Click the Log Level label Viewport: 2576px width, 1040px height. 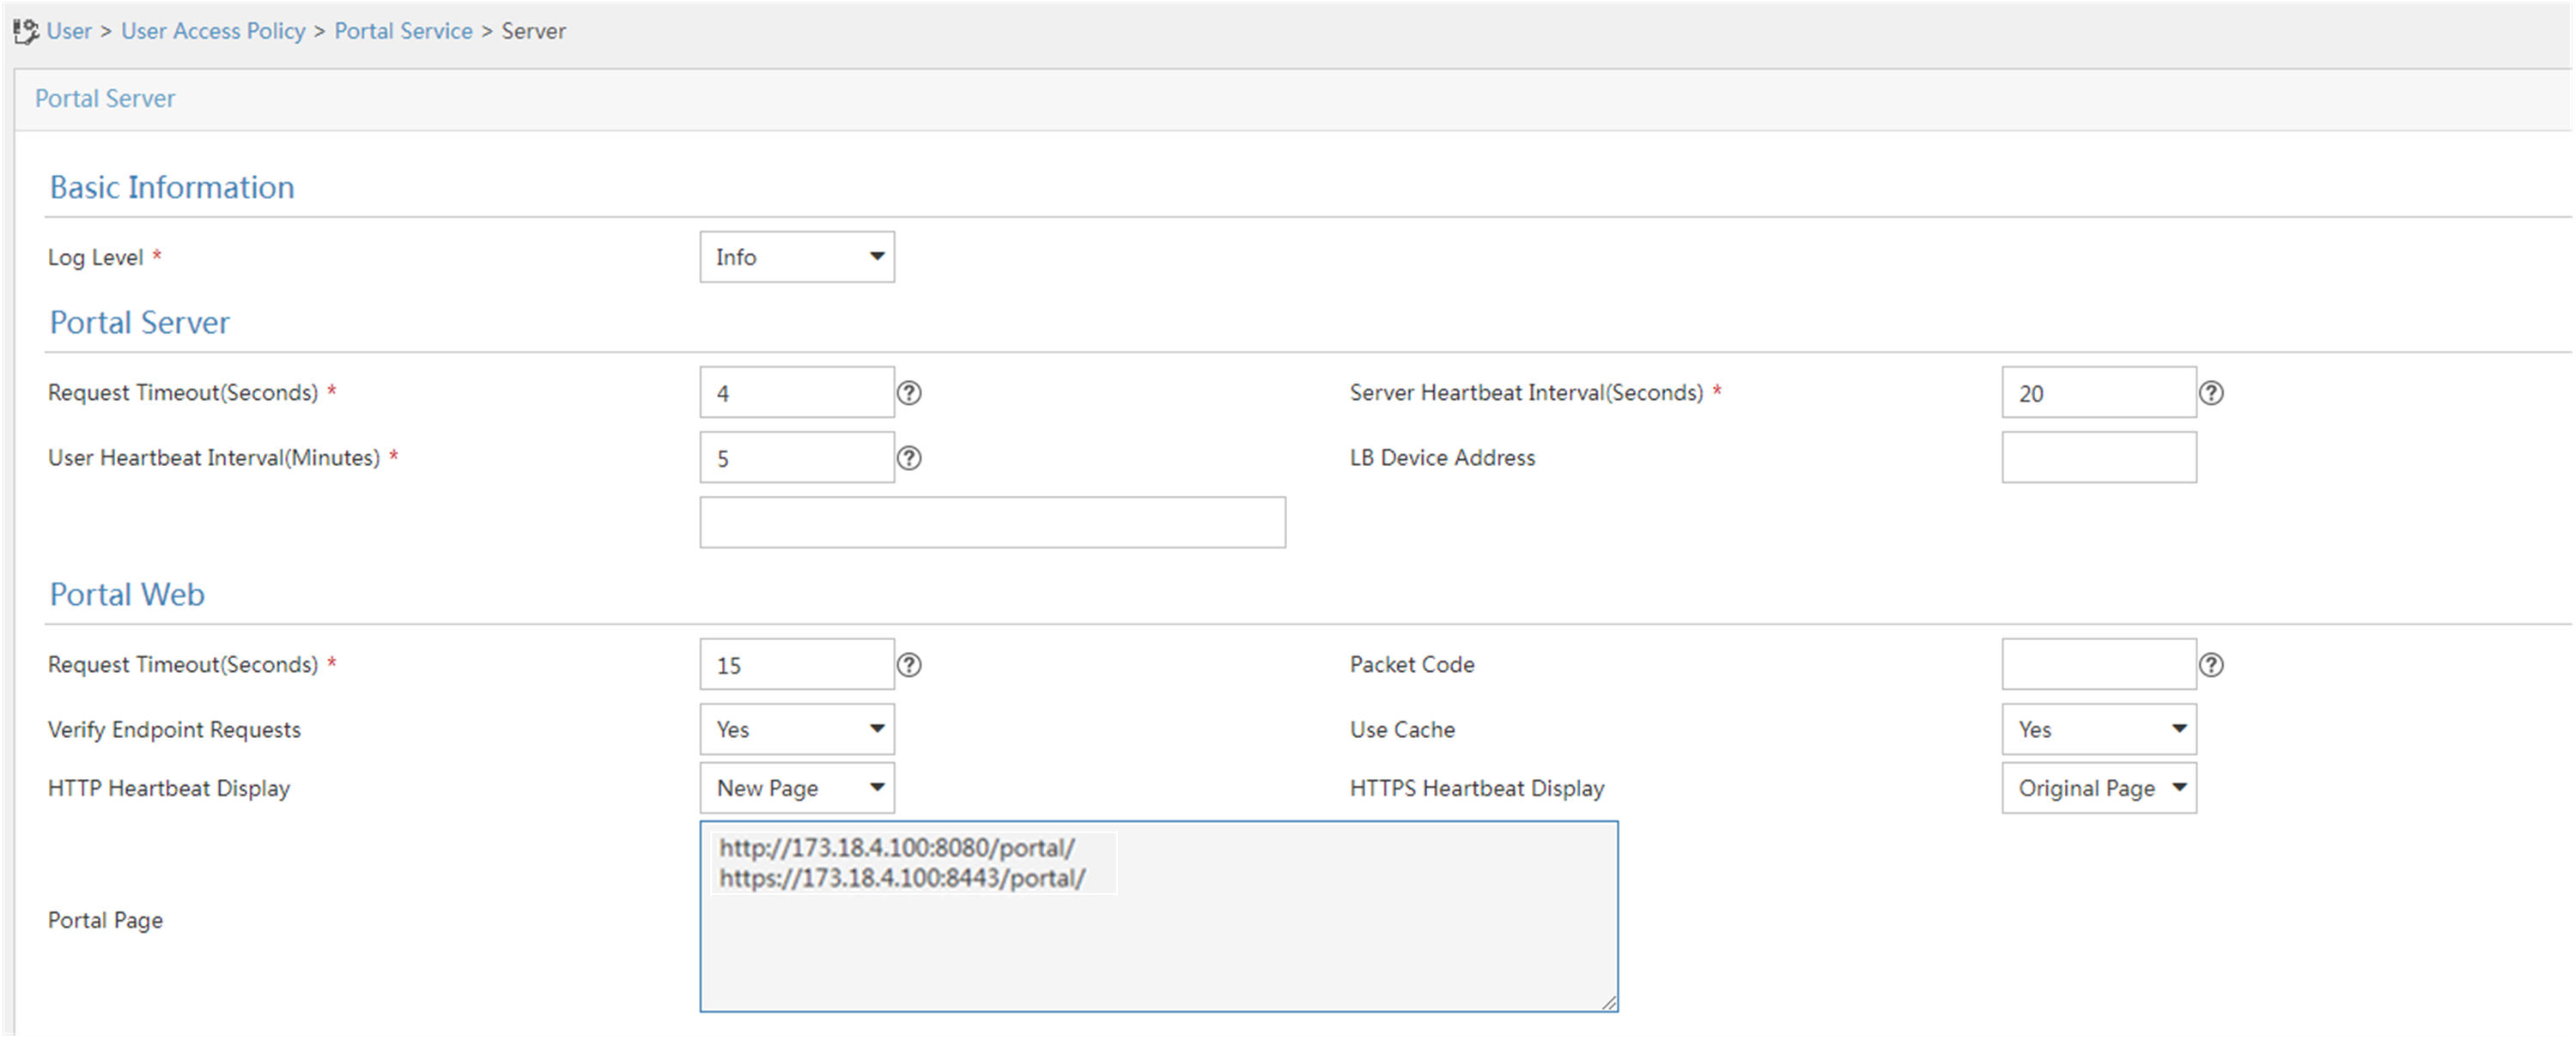coord(96,257)
